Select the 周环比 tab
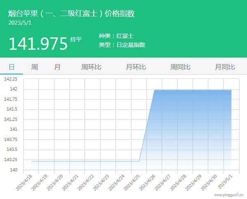The width and height of the screenshot is (247, 199). [91, 67]
